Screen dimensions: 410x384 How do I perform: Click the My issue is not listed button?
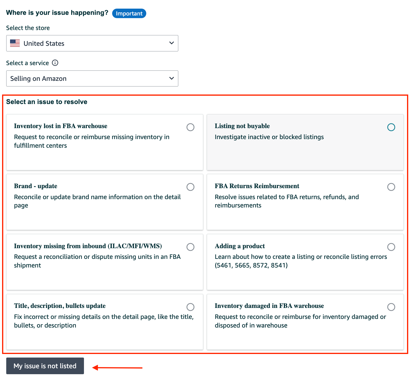[x=45, y=366]
